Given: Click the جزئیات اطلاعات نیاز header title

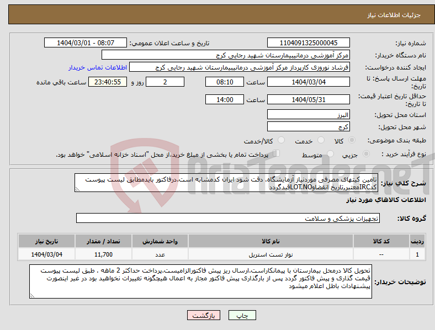Looking at the screenshot, I should coord(394,15).
